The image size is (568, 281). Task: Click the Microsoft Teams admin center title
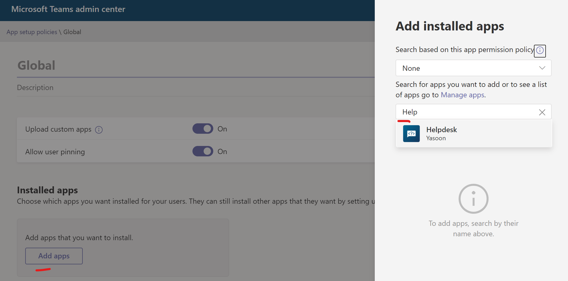pos(68,9)
